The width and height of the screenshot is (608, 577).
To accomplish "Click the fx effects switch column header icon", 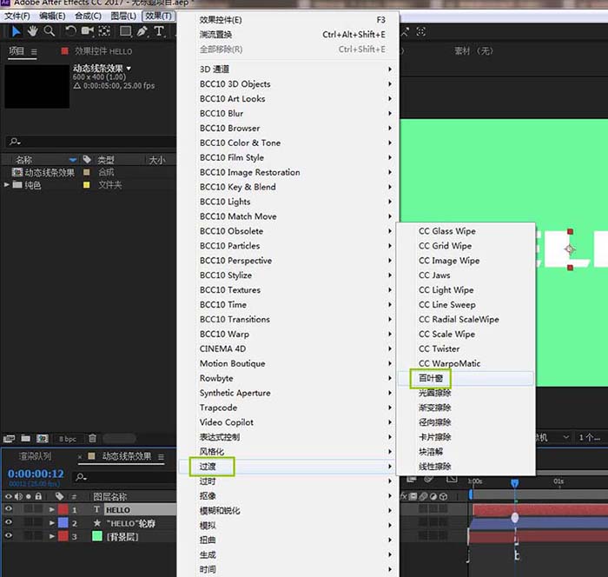I will pos(404,496).
